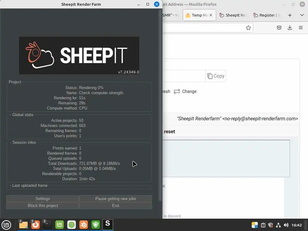Maximize the SheepIt Render Farm window
Viewport: 308px width, 231px height.
(x=148, y=4)
